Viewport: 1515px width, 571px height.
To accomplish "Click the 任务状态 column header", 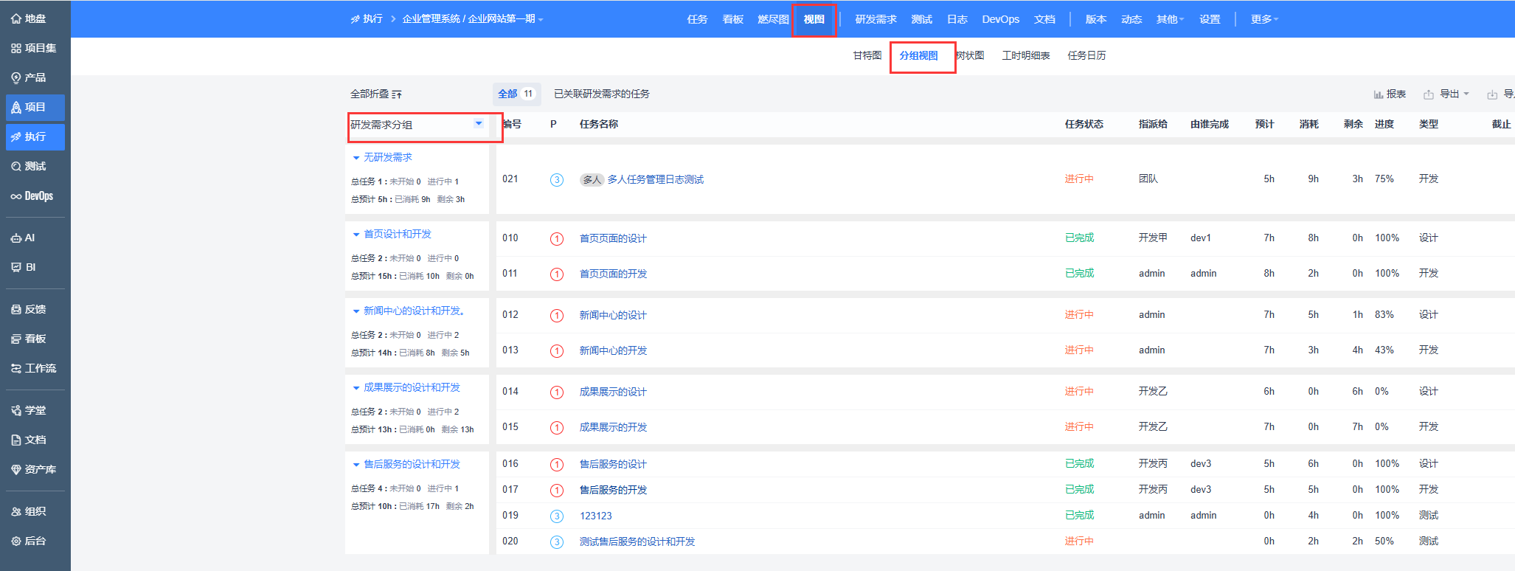I will click(1084, 124).
